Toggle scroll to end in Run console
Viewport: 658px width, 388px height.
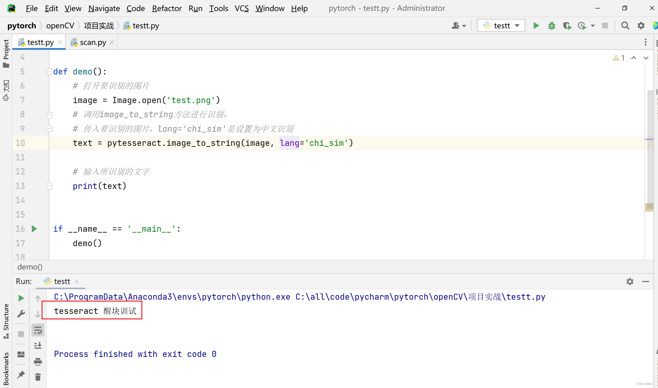pyautogui.click(x=38, y=346)
